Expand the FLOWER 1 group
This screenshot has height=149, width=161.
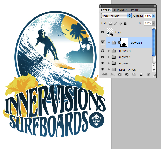[x=109, y=63]
